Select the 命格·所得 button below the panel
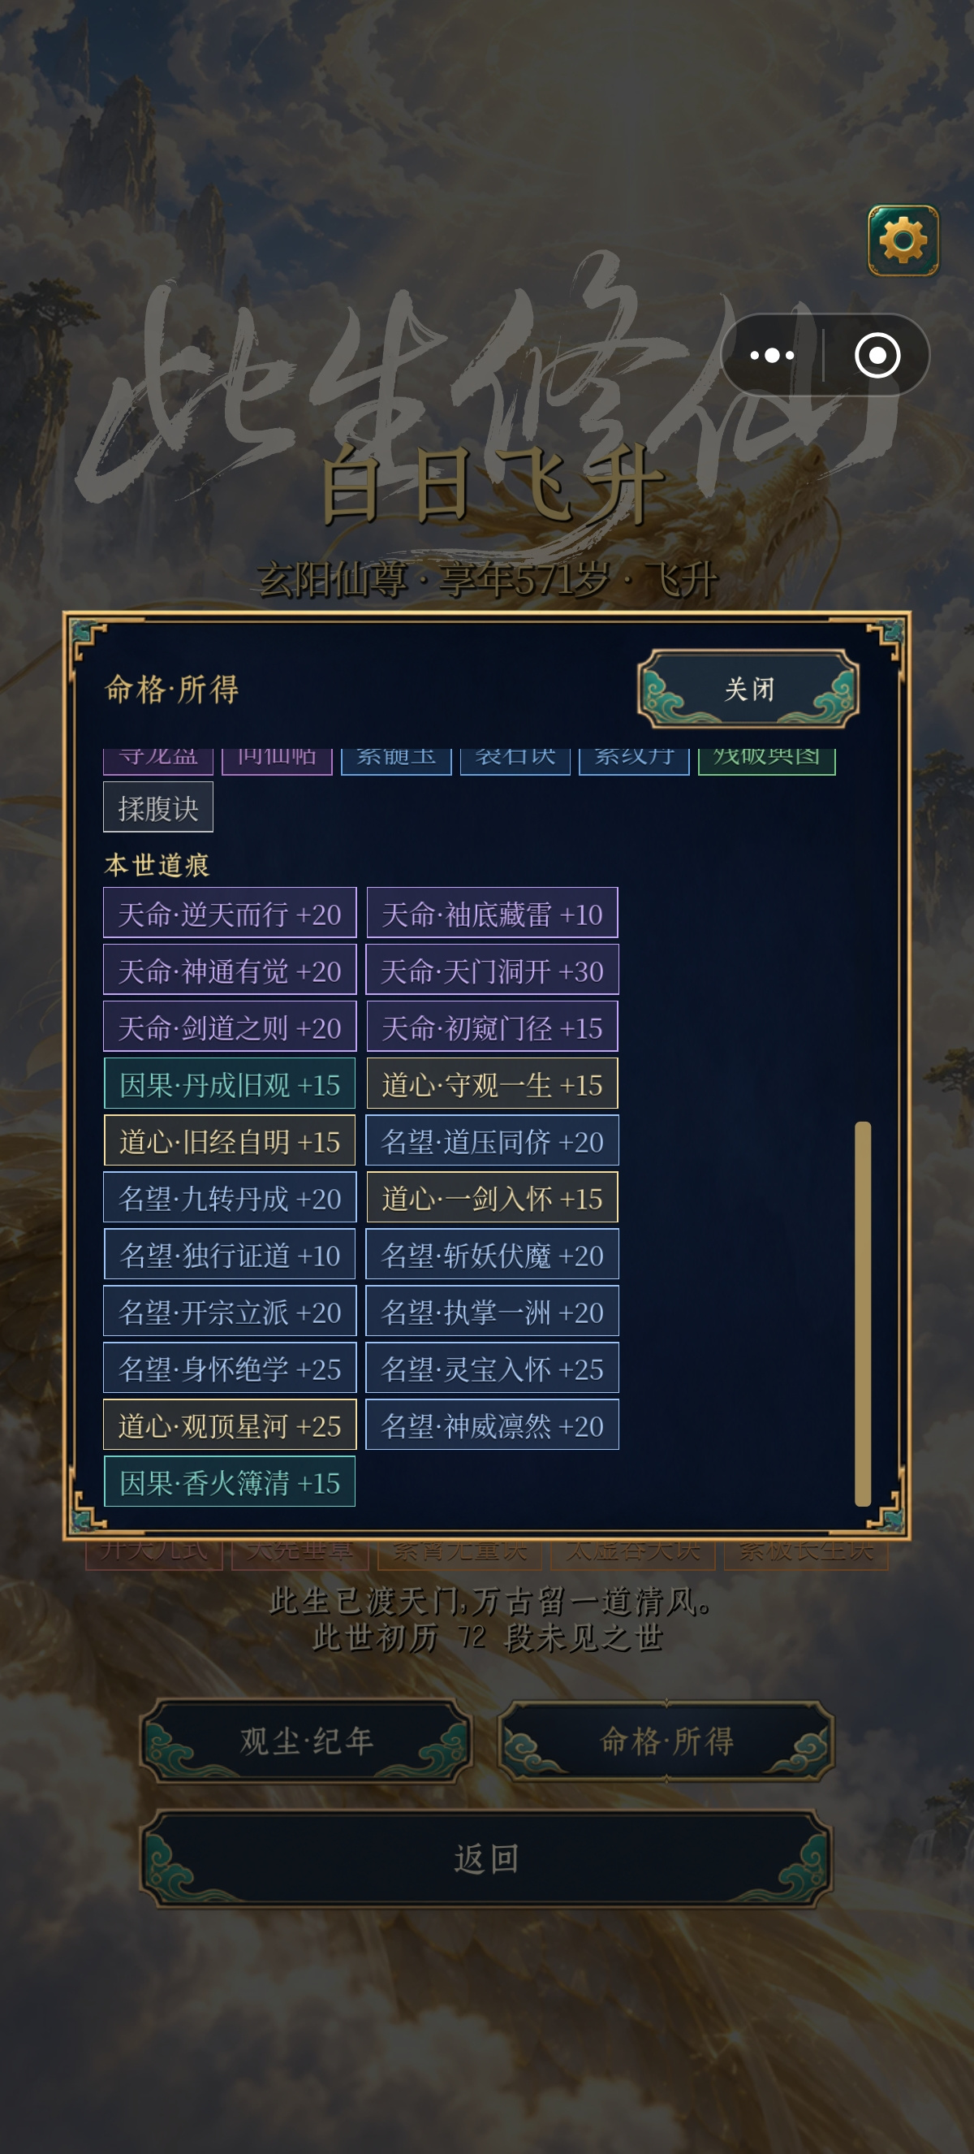 (666, 1741)
